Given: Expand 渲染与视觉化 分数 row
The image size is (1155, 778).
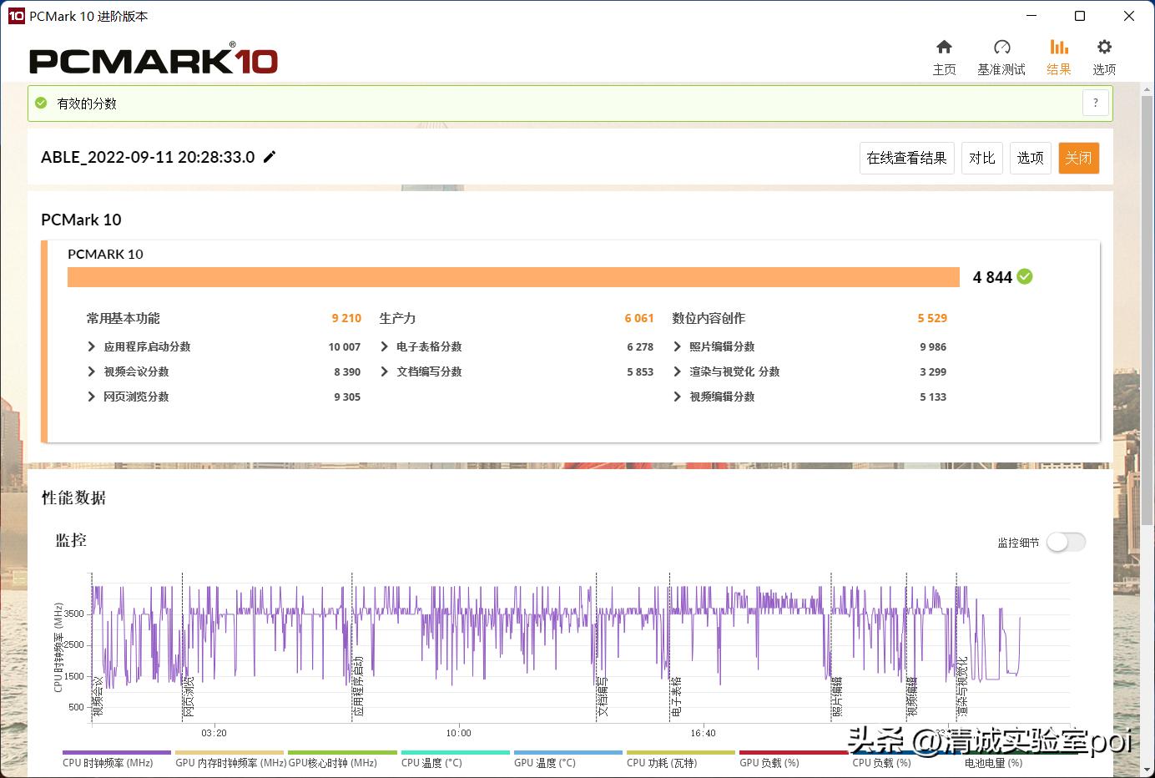Looking at the screenshot, I should [678, 371].
